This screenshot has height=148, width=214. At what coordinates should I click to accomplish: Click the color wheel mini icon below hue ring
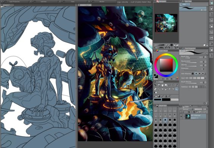(x=177, y=78)
